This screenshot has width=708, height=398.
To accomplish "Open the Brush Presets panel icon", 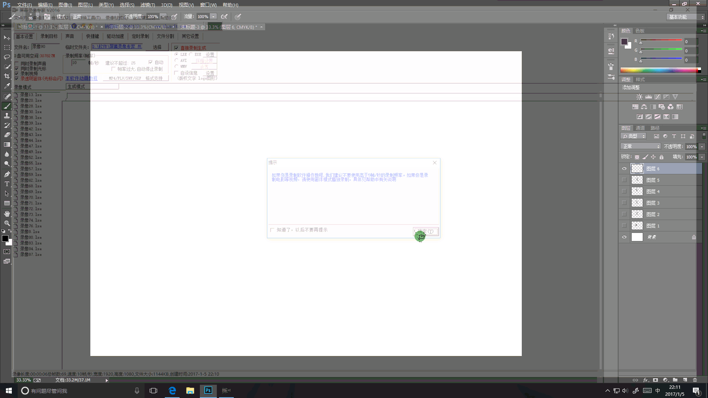I will coord(611,77).
